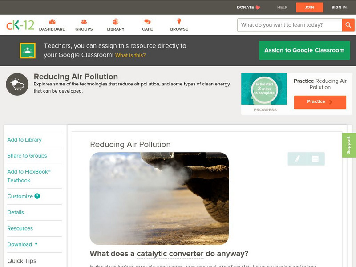
Task: Click the estimated time progress circle
Action: pos(264,89)
